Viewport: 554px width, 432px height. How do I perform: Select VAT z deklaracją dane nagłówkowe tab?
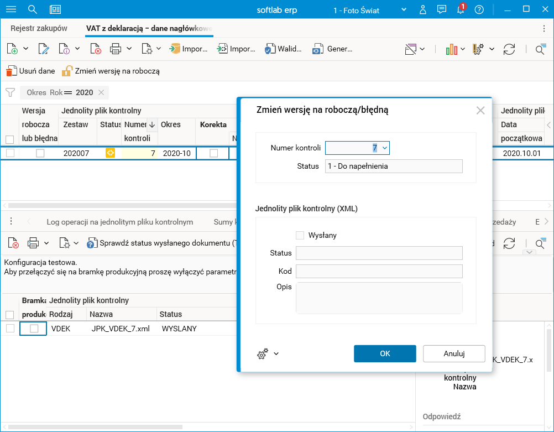coord(149,28)
